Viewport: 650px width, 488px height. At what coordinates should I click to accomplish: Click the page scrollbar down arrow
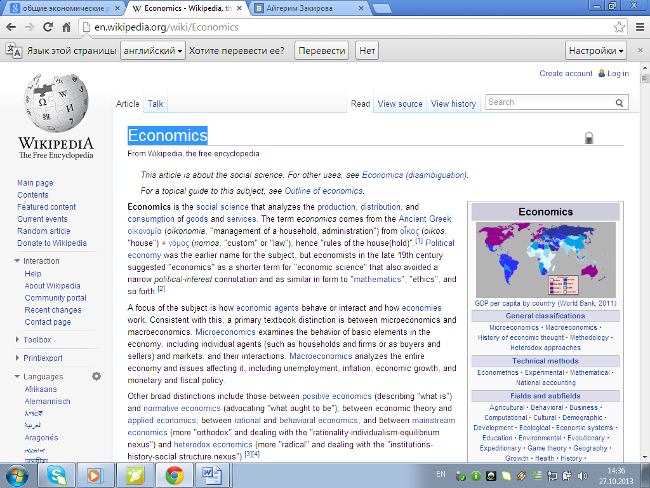click(644, 457)
